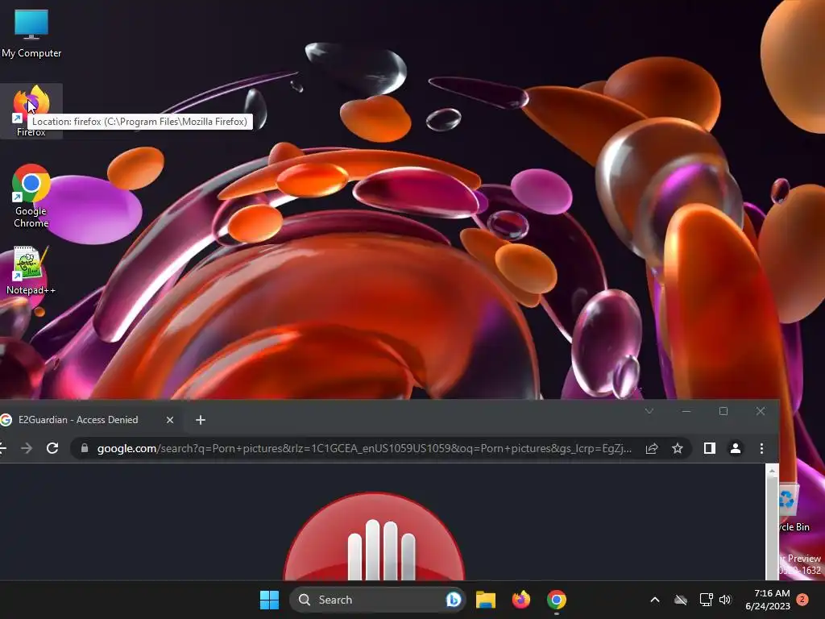Open the Windows Start menu
This screenshot has height=619, width=825.
click(269, 600)
